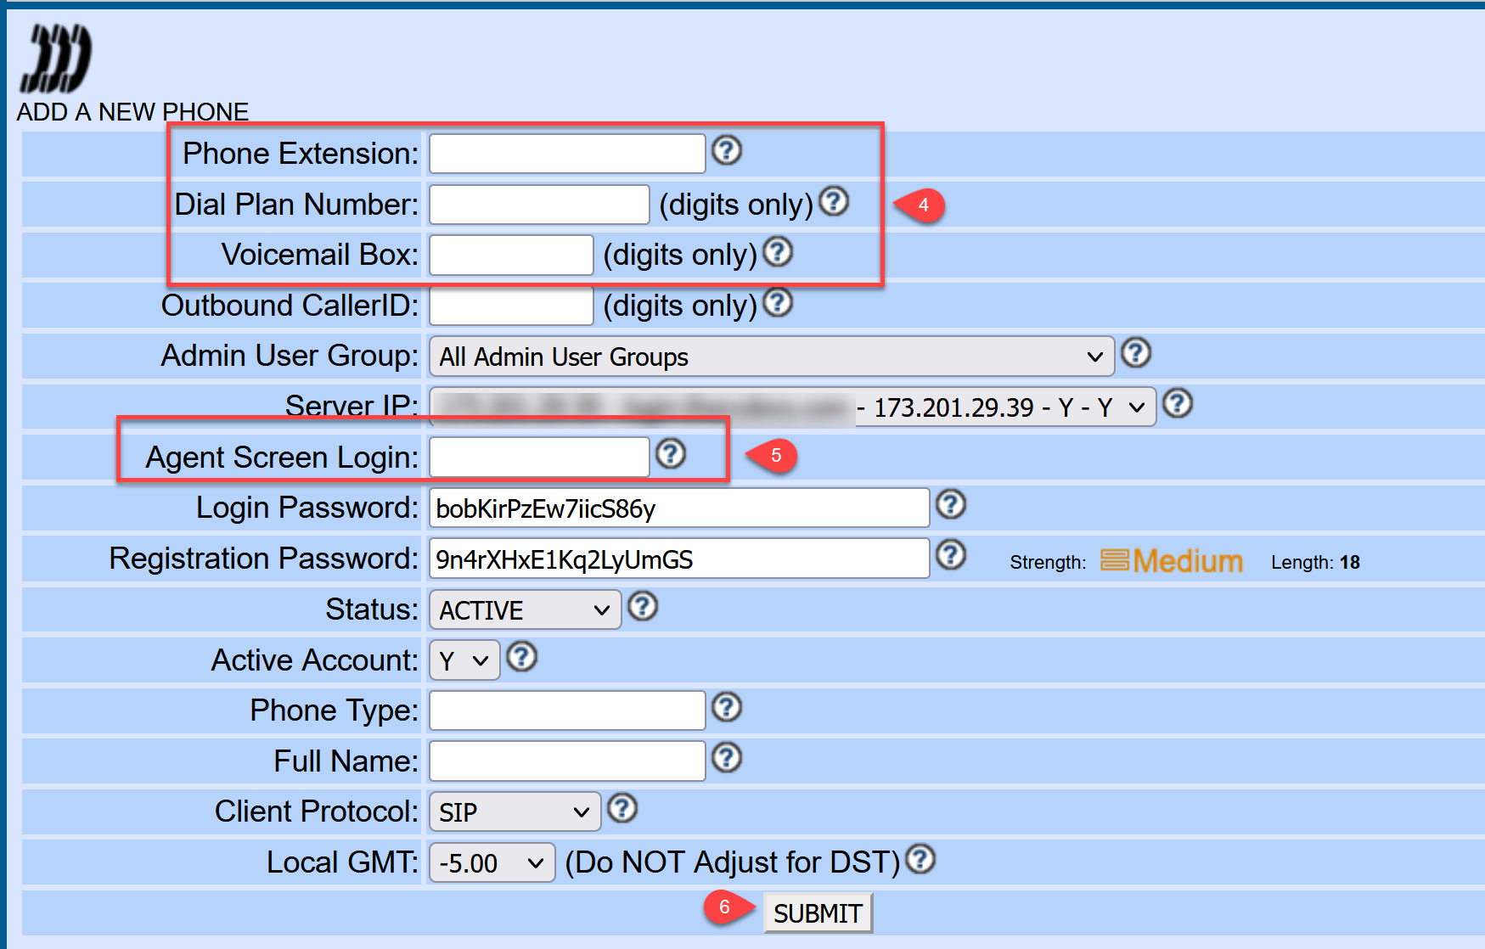Image resolution: width=1485 pixels, height=949 pixels.
Task: Click the ADD A NEW PHONE heading
Action: (132, 112)
